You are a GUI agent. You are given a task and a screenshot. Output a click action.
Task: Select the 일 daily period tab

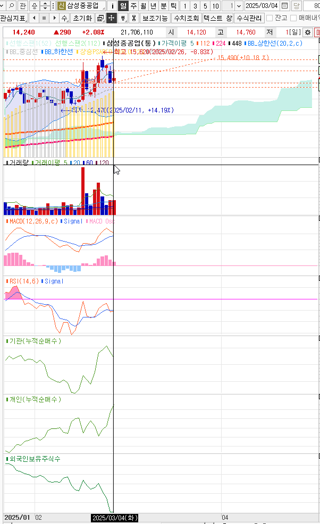point(123,6)
